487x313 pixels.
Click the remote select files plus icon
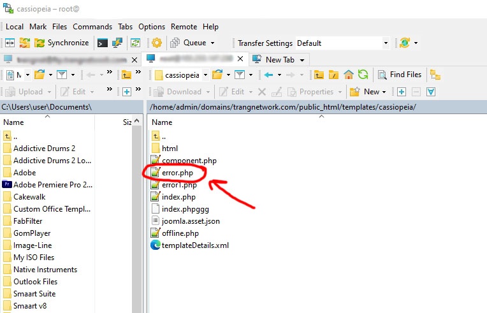[x=402, y=92]
